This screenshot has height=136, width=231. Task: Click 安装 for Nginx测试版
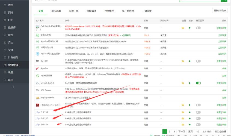(224, 76)
